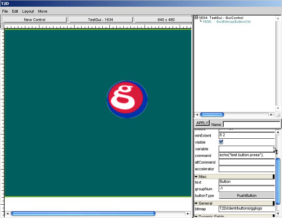
Task: Click the tree panel resize grip icon
Action: tap(278, 115)
